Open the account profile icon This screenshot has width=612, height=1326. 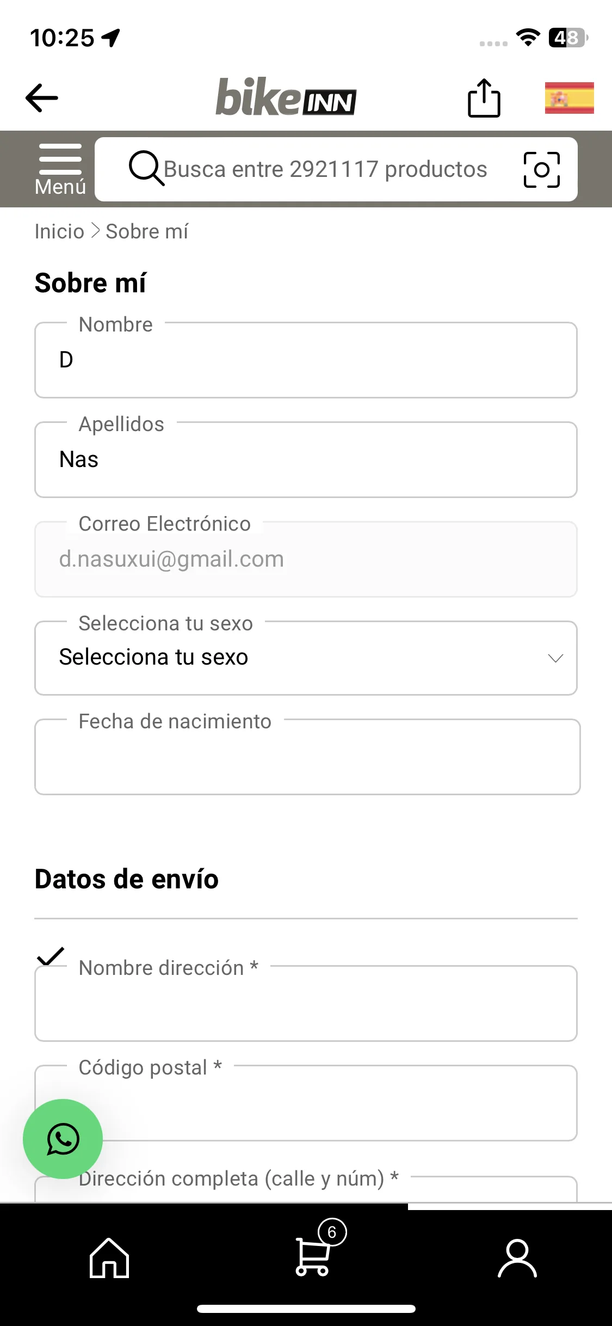[517, 1258]
